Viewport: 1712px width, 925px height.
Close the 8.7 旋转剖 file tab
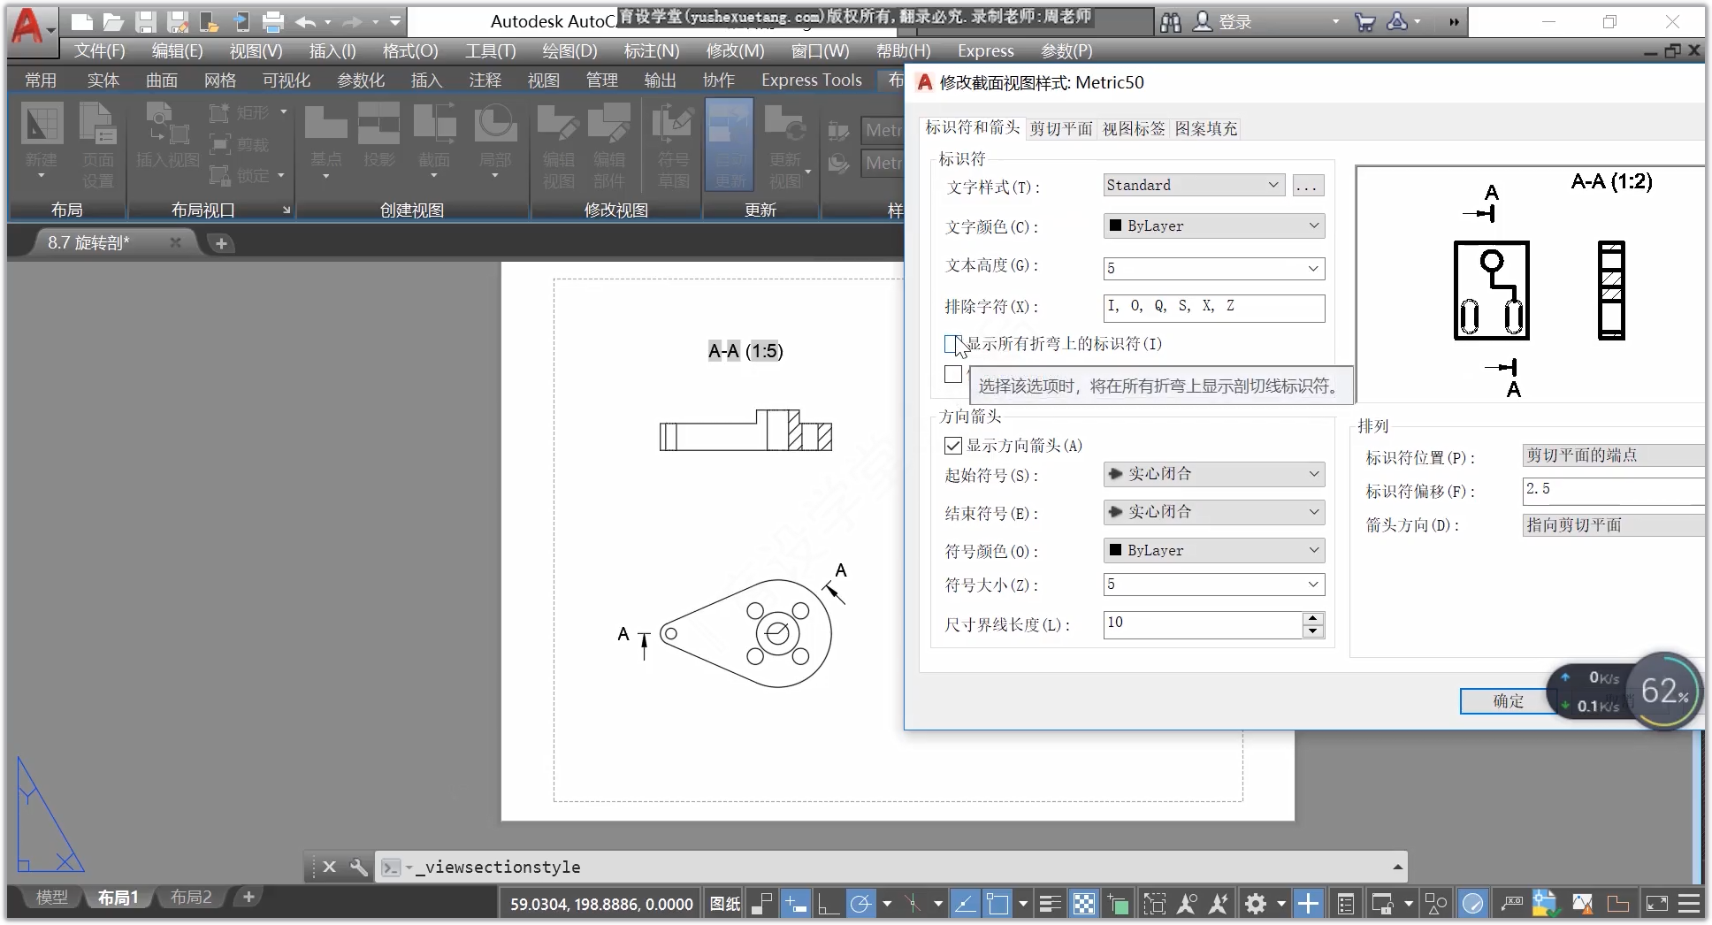175,242
